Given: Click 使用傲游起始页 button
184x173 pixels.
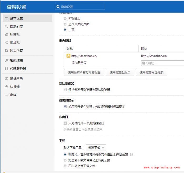Looking at the screenshot, I should pyautogui.click(x=120, y=72).
